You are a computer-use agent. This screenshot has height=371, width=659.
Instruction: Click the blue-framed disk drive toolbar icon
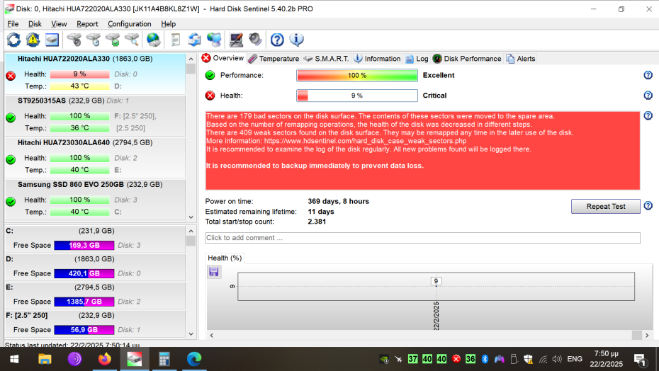pos(52,40)
